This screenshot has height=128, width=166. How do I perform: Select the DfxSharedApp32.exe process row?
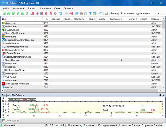tap(81, 70)
